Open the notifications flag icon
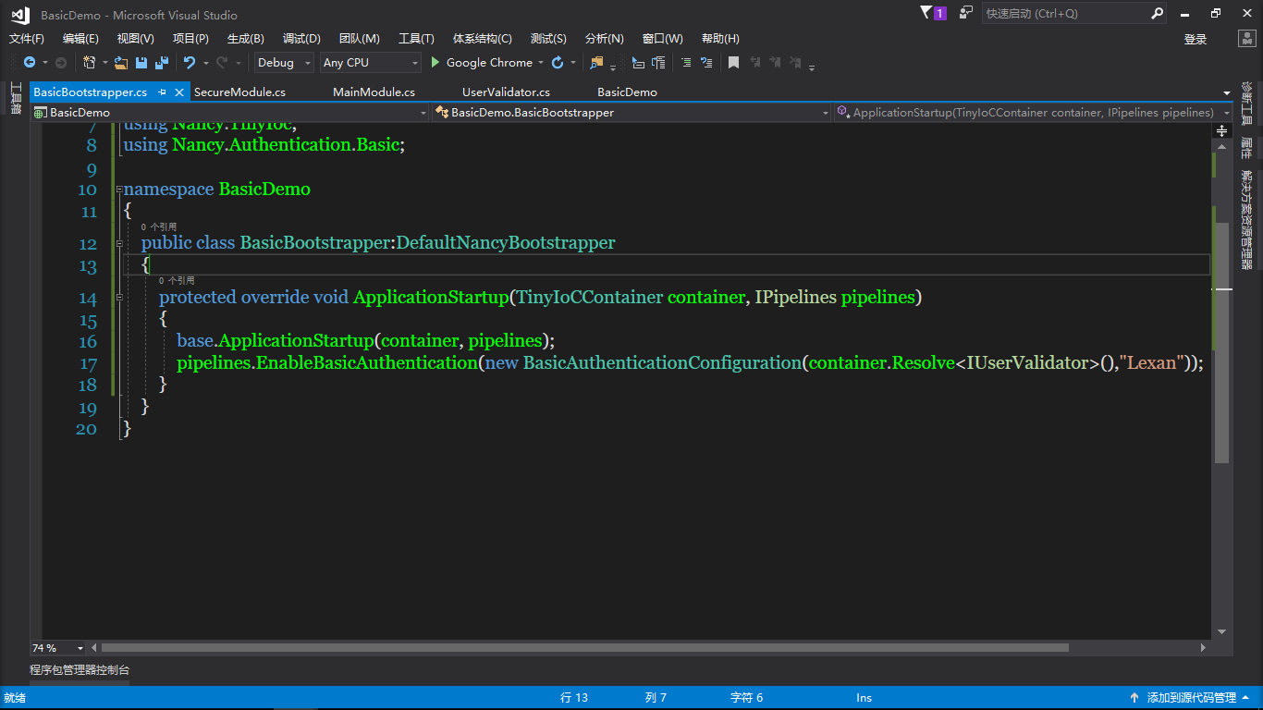 click(x=927, y=13)
